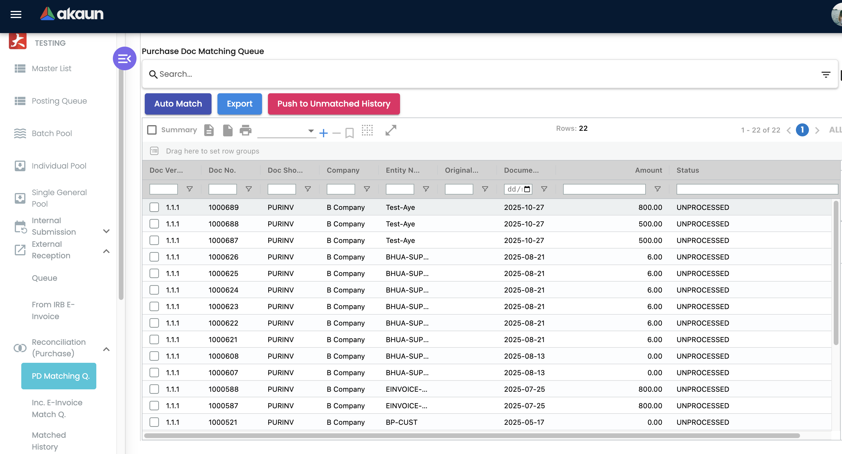Open Master List menu item
This screenshot has width=842, height=454.
(x=51, y=68)
